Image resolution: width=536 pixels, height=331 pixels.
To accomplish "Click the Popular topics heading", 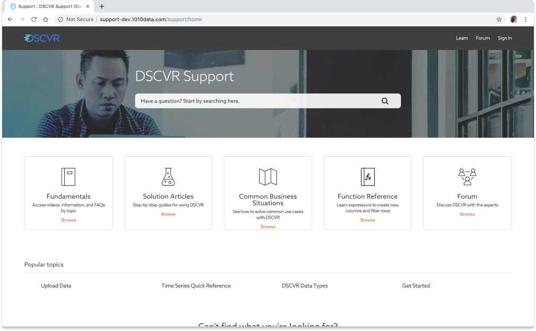I will point(44,265).
